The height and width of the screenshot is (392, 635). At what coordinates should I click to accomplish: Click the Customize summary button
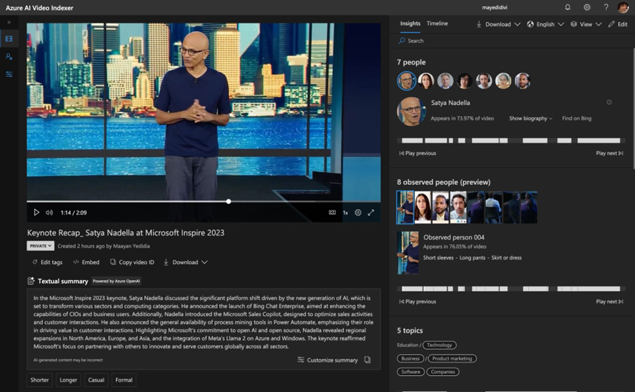328,360
